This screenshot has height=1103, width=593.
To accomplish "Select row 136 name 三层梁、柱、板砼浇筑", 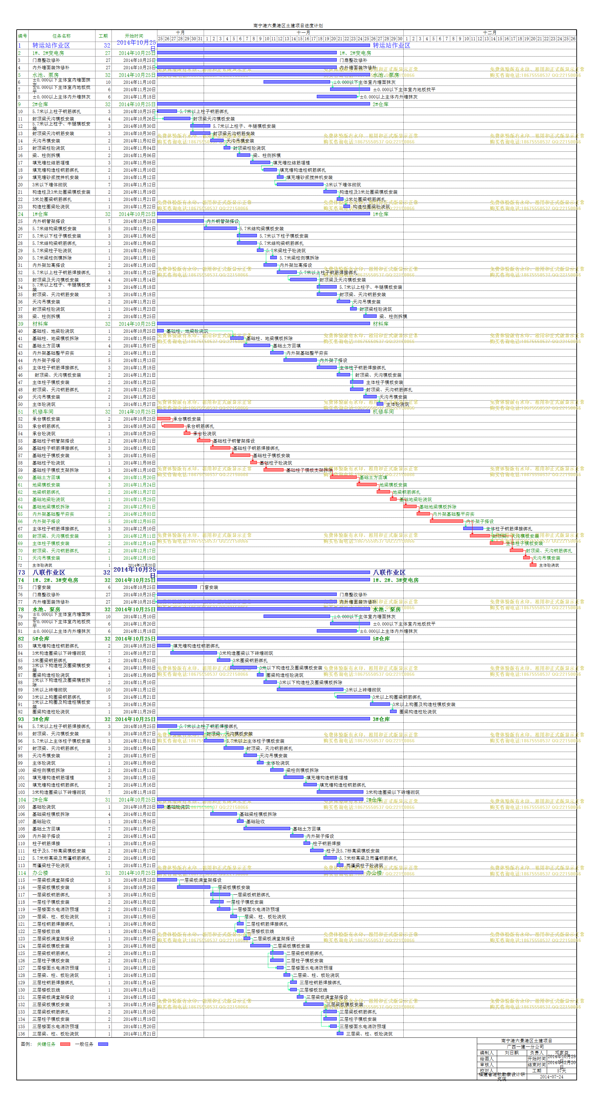I will 56,1034.
